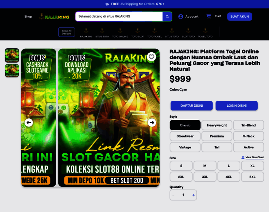Open the TOGEL TOTO category label
This screenshot has height=212, width=269.
click(x=205, y=36)
